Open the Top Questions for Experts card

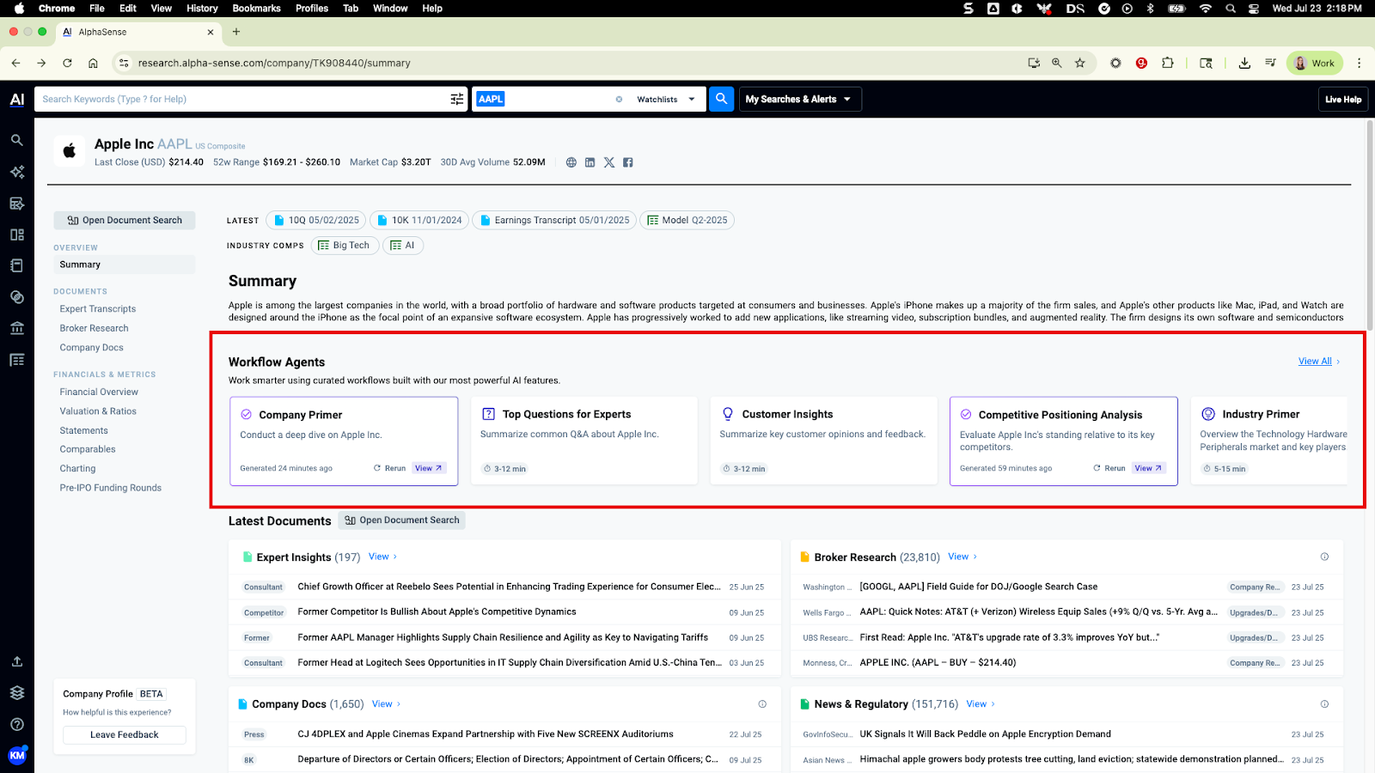pos(584,441)
